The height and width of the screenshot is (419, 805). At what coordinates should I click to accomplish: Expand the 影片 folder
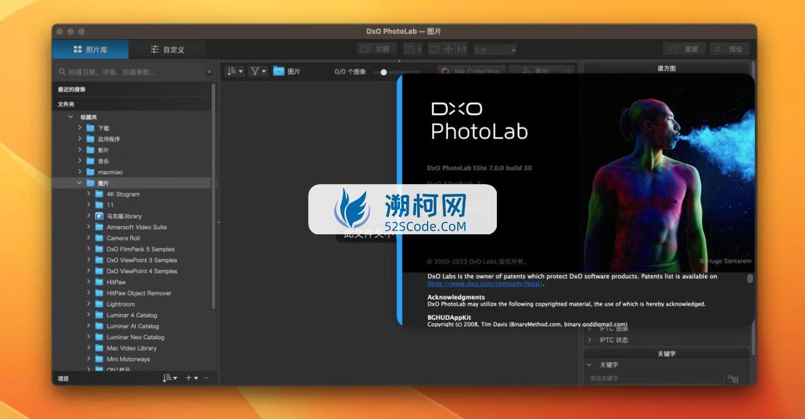pos(80,150)
